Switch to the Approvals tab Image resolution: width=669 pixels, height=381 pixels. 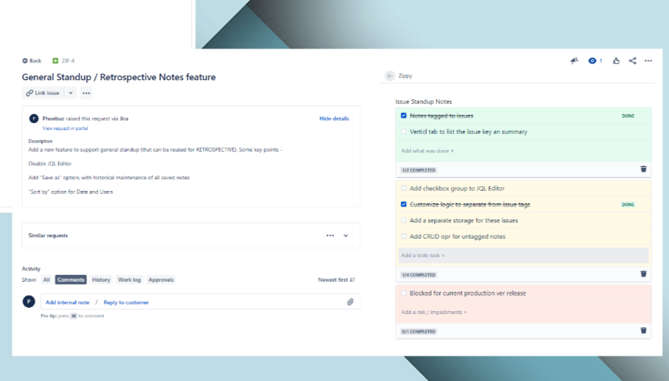(161, 279)
